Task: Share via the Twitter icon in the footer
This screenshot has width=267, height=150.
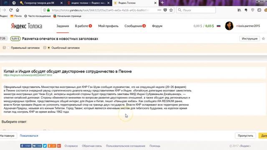Action: tap(45, 146)
